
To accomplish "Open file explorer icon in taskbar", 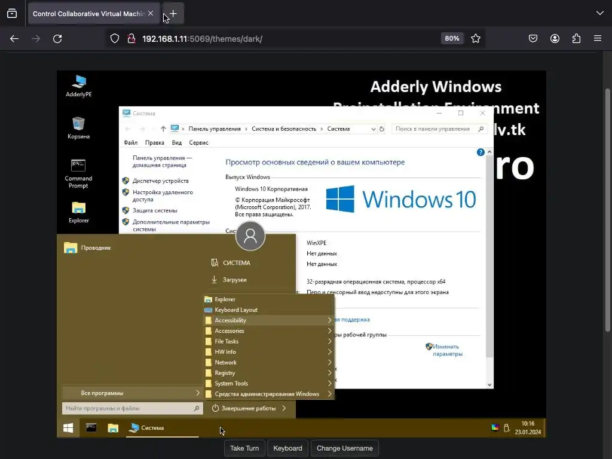I will pyautogui.click(x=113, y=428).
